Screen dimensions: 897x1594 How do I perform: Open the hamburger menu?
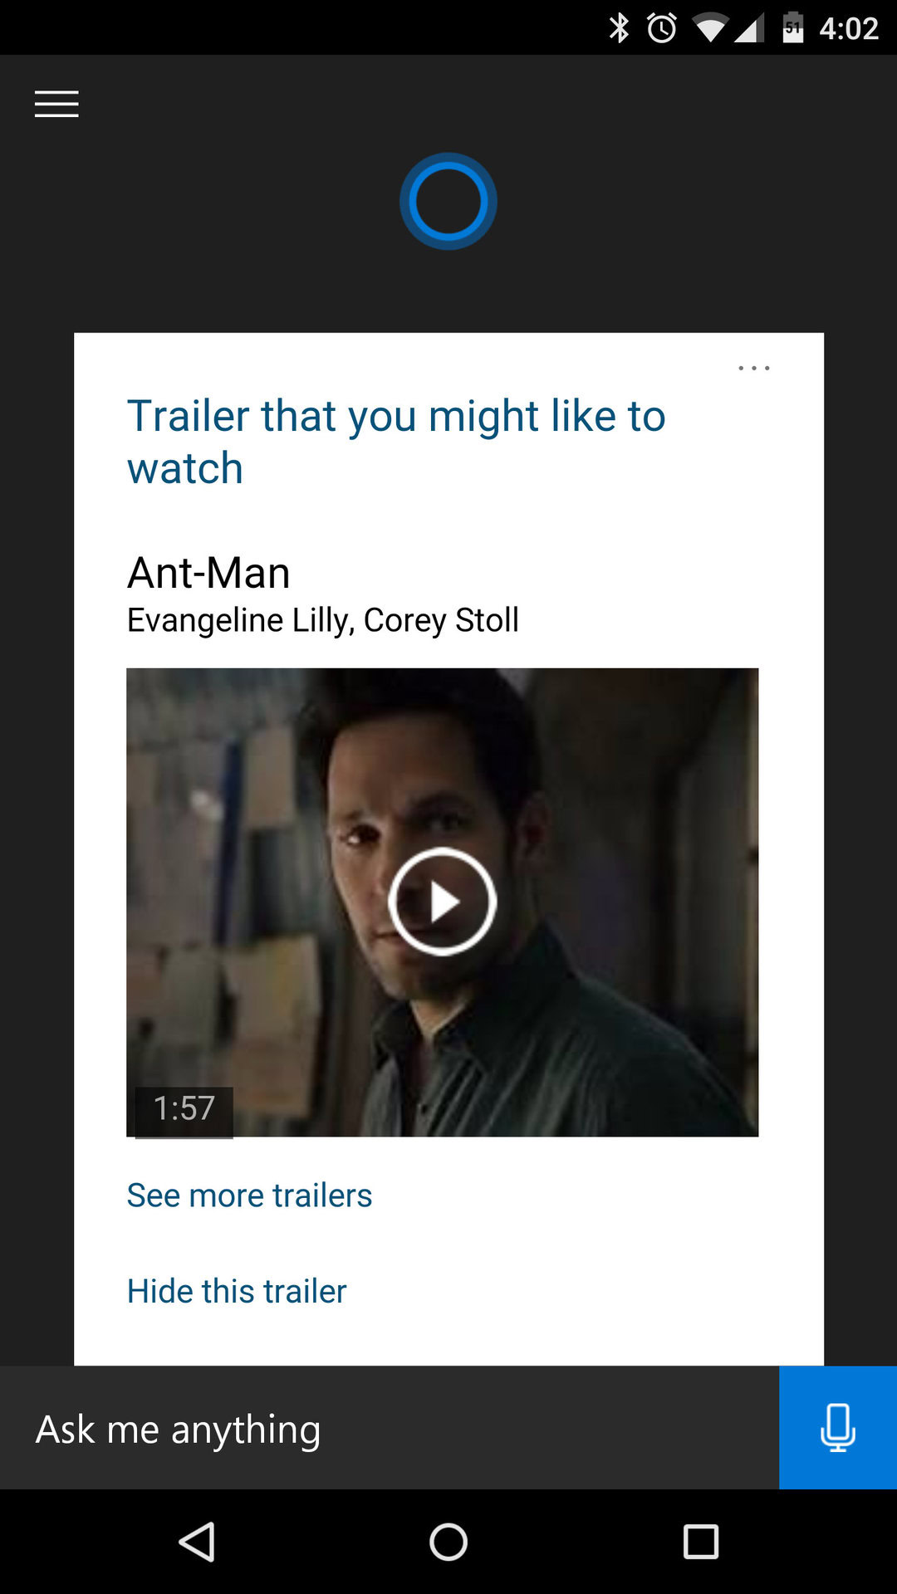[56, 104]
